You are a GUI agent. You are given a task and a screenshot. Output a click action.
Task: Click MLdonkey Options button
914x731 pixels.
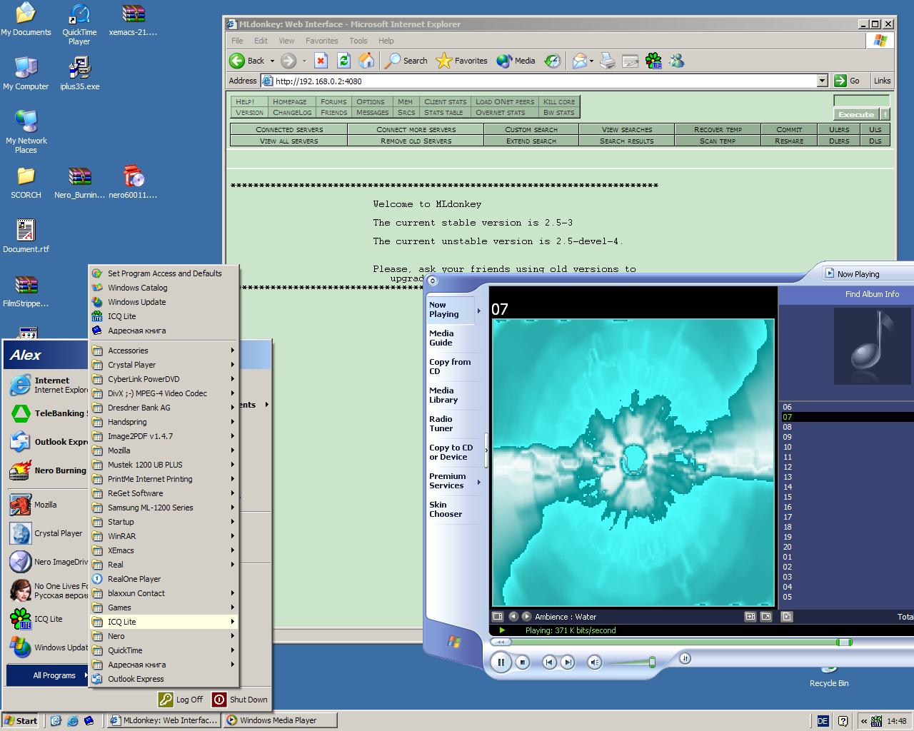(x=371, y=101)
